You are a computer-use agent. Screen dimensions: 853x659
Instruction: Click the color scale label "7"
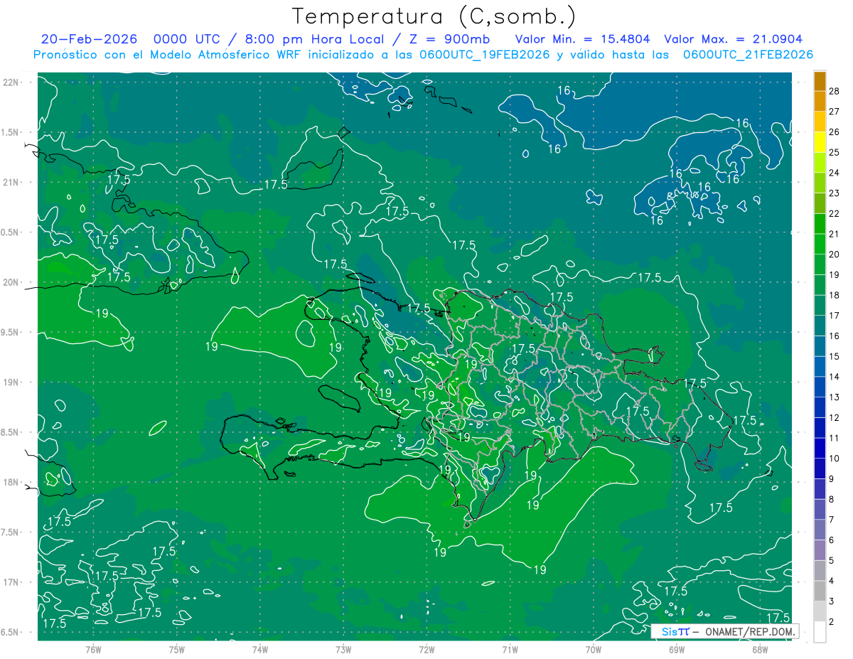tap(832, 520)
